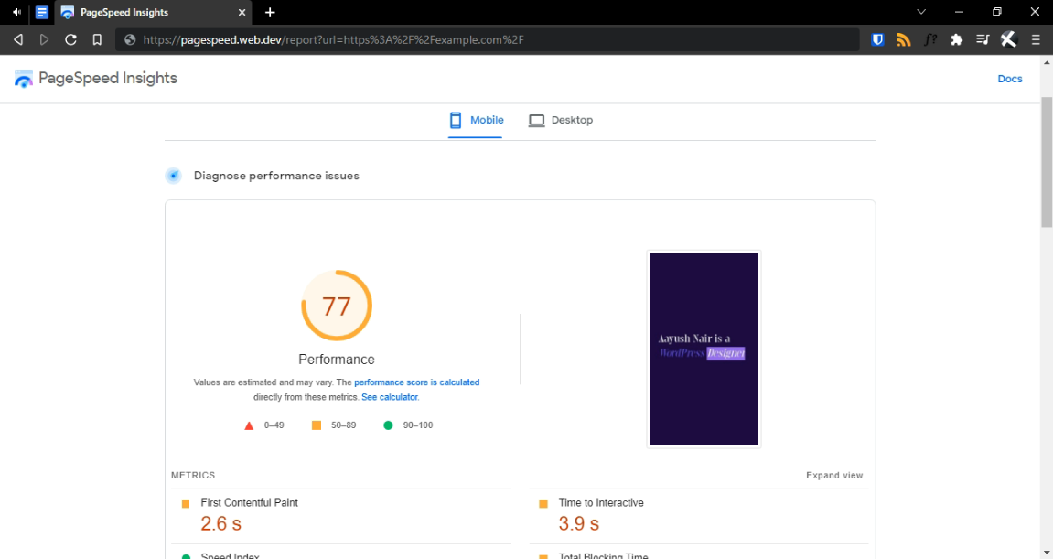Open the browser hamburger main menu
Viewport: 1053px width, 559px height.
(1036, 40)
